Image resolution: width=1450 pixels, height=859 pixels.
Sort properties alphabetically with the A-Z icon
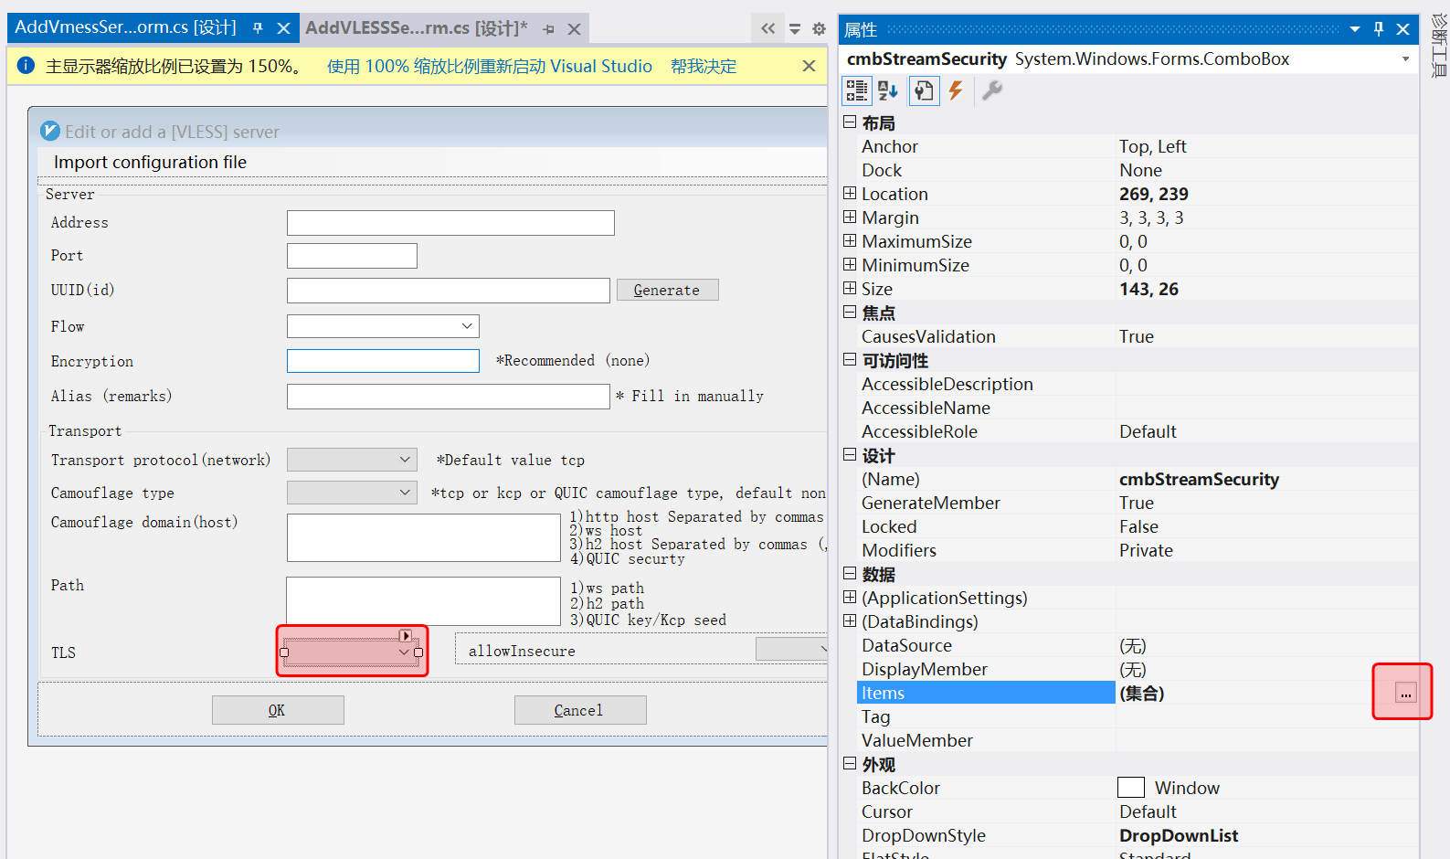pyautogui.click(x=888, y=90)
